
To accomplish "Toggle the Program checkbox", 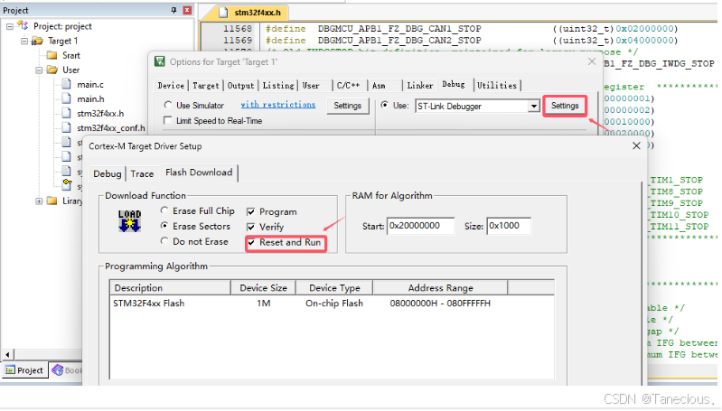I will (251, 211).
